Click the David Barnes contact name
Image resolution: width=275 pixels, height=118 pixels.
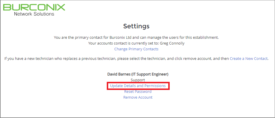[x=118, y=74]
